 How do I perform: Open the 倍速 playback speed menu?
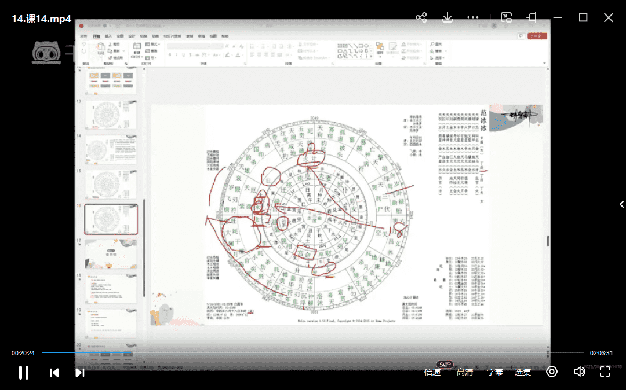(432, 372)
